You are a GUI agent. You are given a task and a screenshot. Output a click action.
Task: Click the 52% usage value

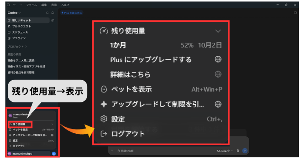click(x=187, y=45)
